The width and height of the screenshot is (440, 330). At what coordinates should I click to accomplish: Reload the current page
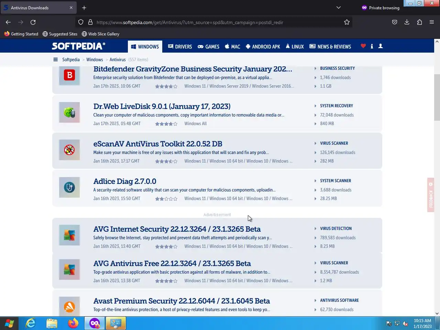click(33, 22)
